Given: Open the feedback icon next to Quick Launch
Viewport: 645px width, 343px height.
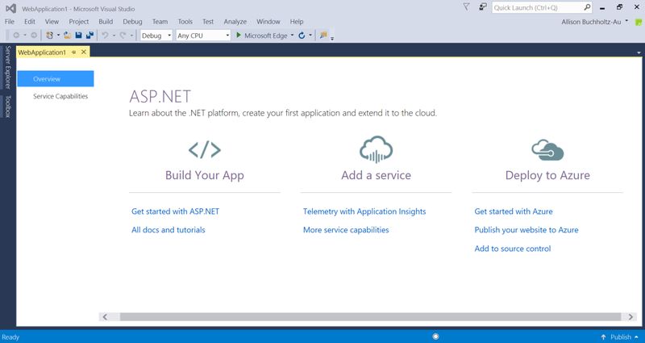Looking at the screenshot, I should (x=483, y=7).
